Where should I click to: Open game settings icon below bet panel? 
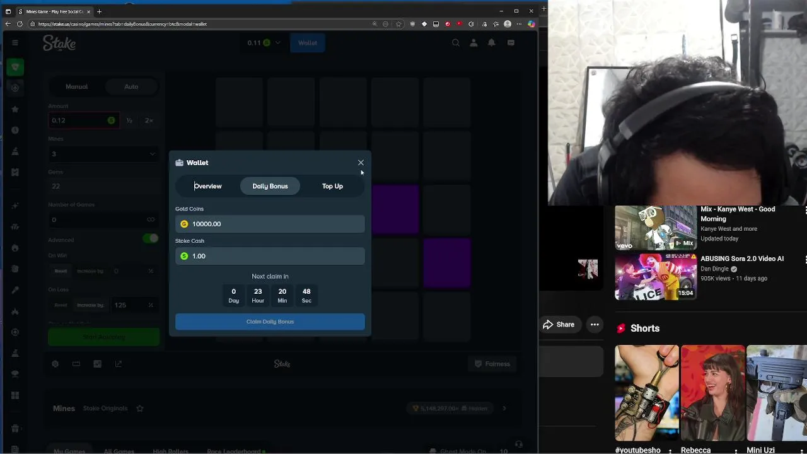55,364
